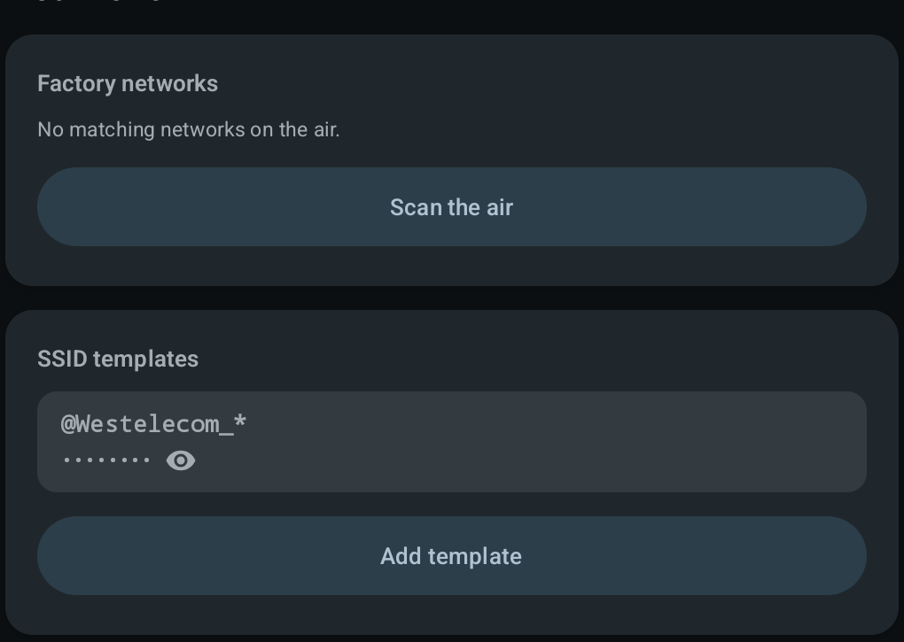
Task: Tap the word air in Scan the air
Action: click(499, 207)
